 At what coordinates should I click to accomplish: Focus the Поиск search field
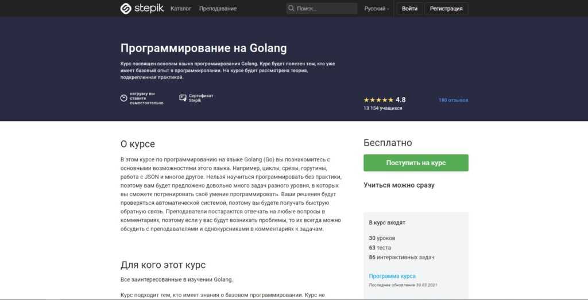click(322, 8)
